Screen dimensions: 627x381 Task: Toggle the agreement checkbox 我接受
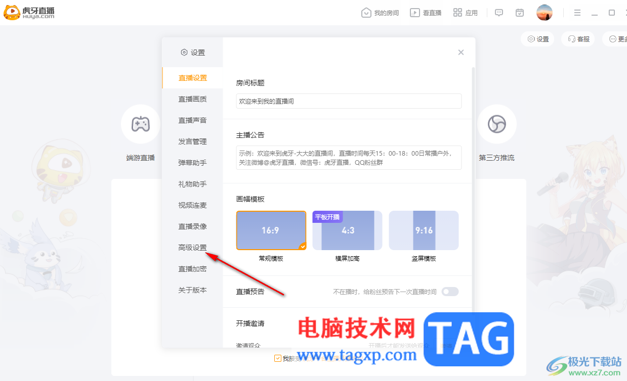pyautogui.click(x=278, y=358)
